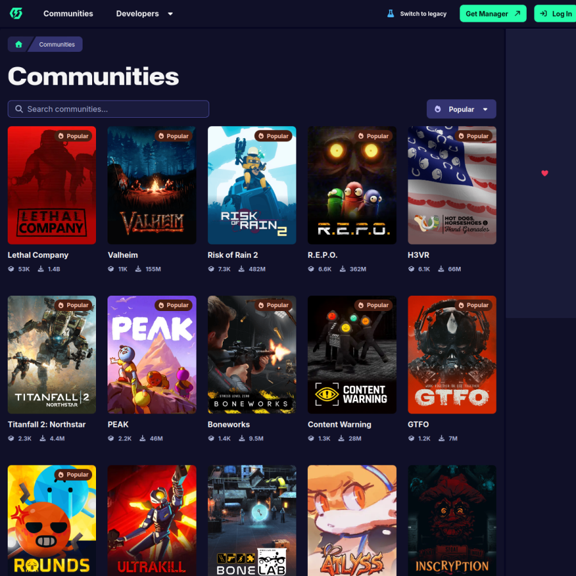Open the Communities nav item
576x576 pixels.
(68, 13)
